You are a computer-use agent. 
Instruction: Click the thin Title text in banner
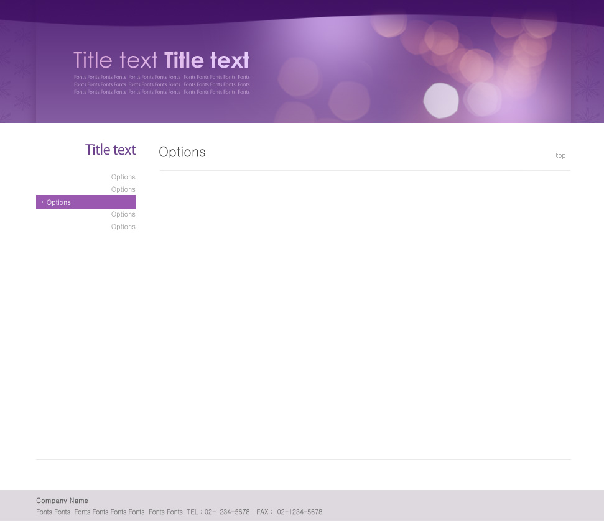(116, 60)
